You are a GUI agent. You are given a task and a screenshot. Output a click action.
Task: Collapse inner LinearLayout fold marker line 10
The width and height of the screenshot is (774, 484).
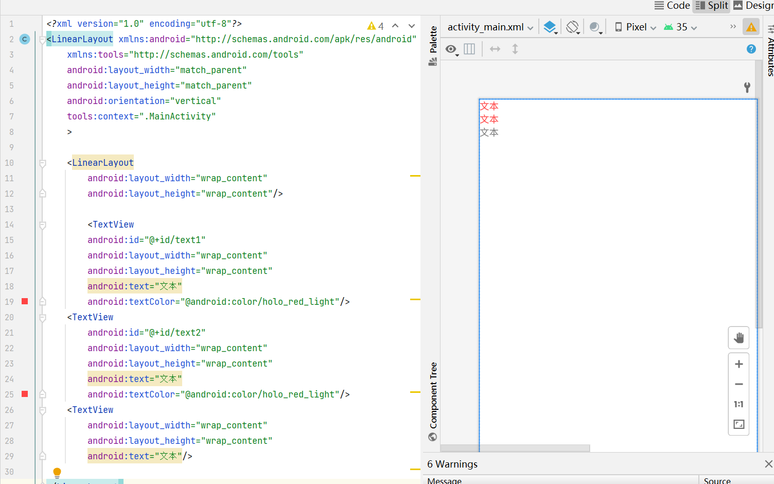point(43,163)
